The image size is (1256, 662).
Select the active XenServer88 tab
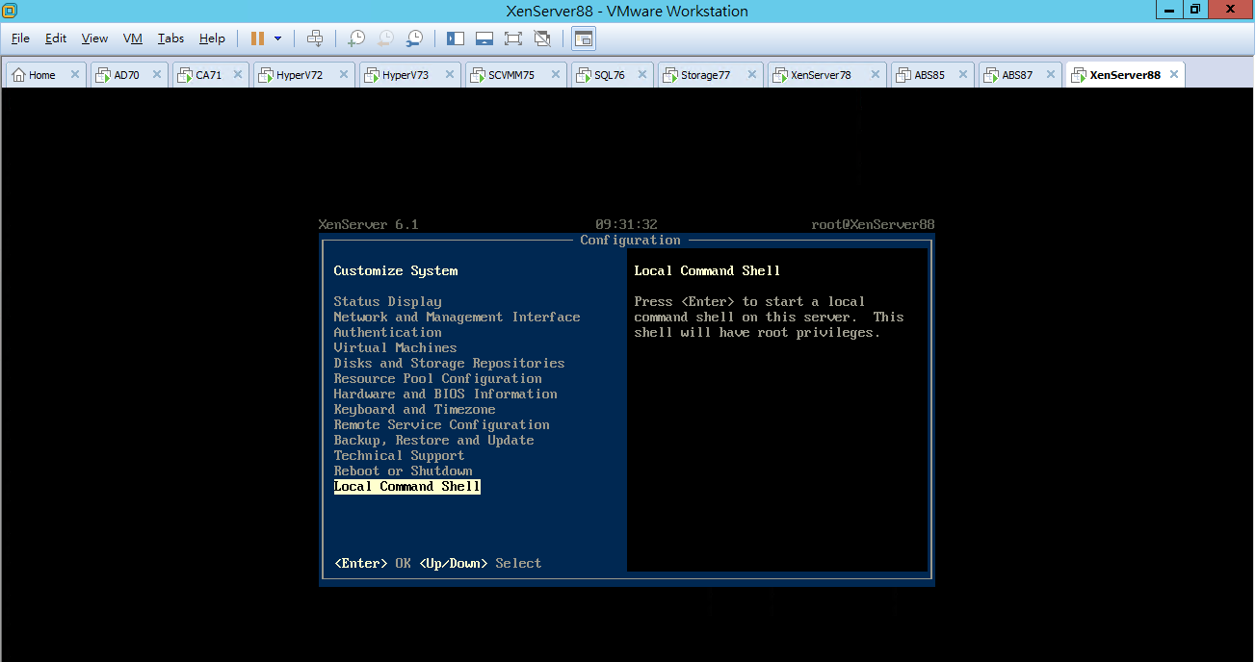[x=1125, y=75]
